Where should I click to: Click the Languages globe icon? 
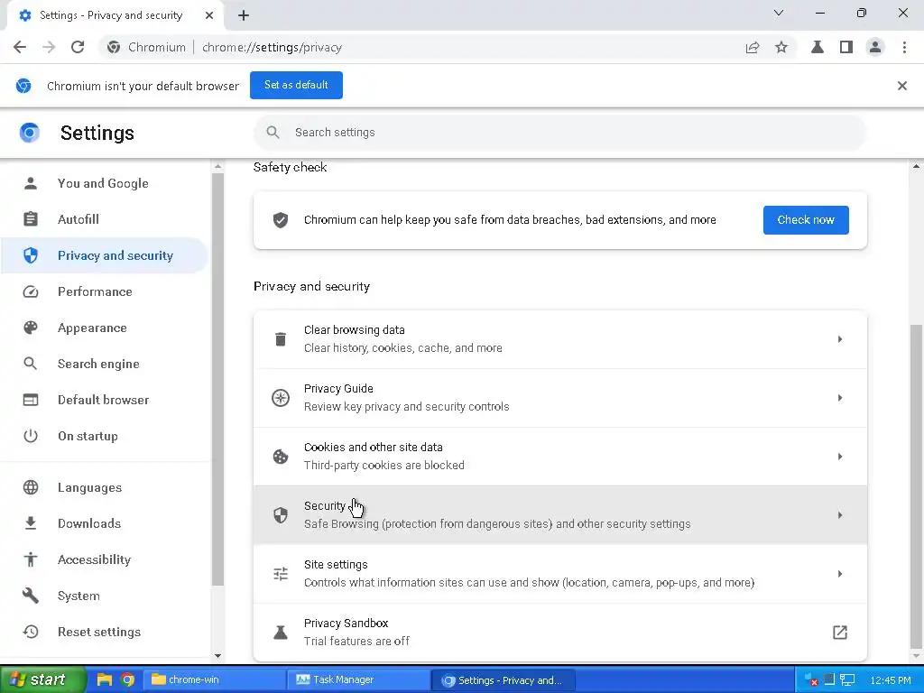30,487
